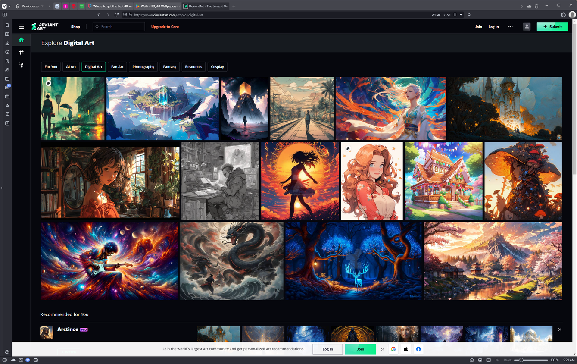Select the Fan Art topic tab
577x364 pixels.
(117, 67)
